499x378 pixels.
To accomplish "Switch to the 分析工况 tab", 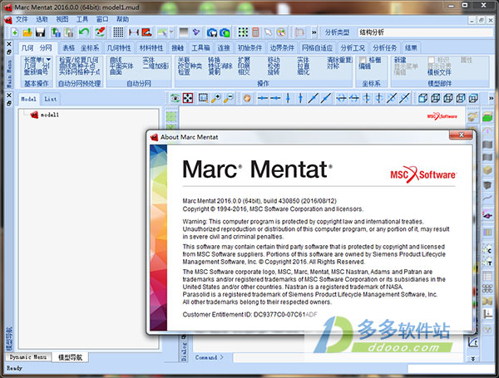I will click(353, 48).
